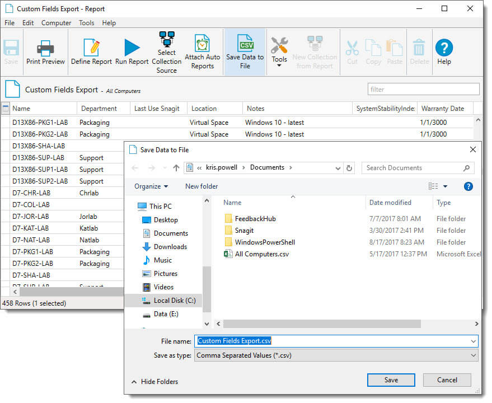The height and width of the screenshot is (403, 492).
Task: Click the breadcrumb chevron after Documents
Action: [x=291, y=167]
